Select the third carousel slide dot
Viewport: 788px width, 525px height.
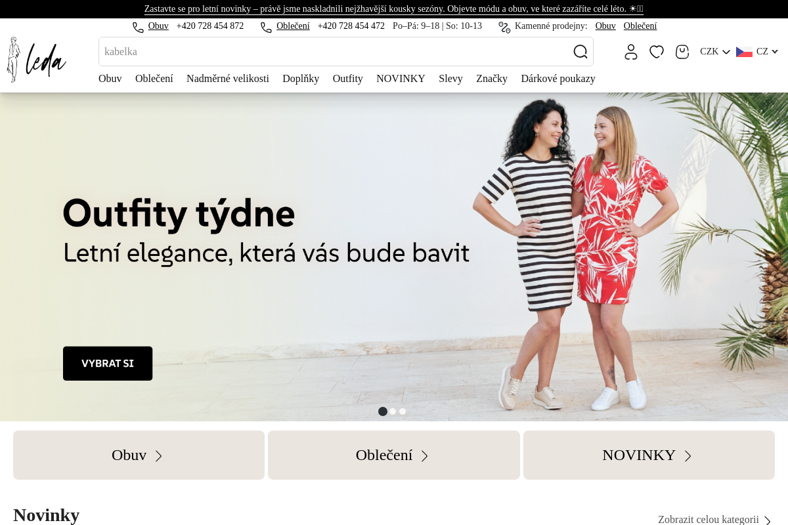pos(403,411)
